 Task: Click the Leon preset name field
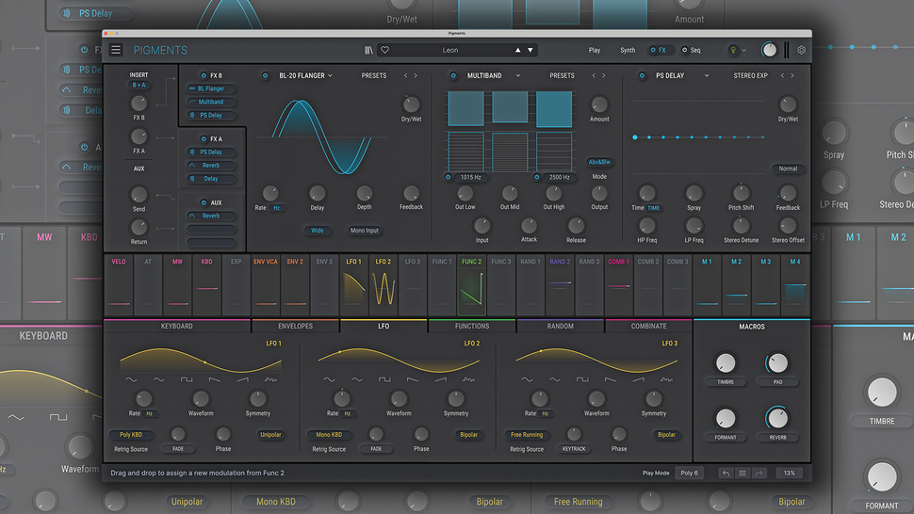click(450, 50)
